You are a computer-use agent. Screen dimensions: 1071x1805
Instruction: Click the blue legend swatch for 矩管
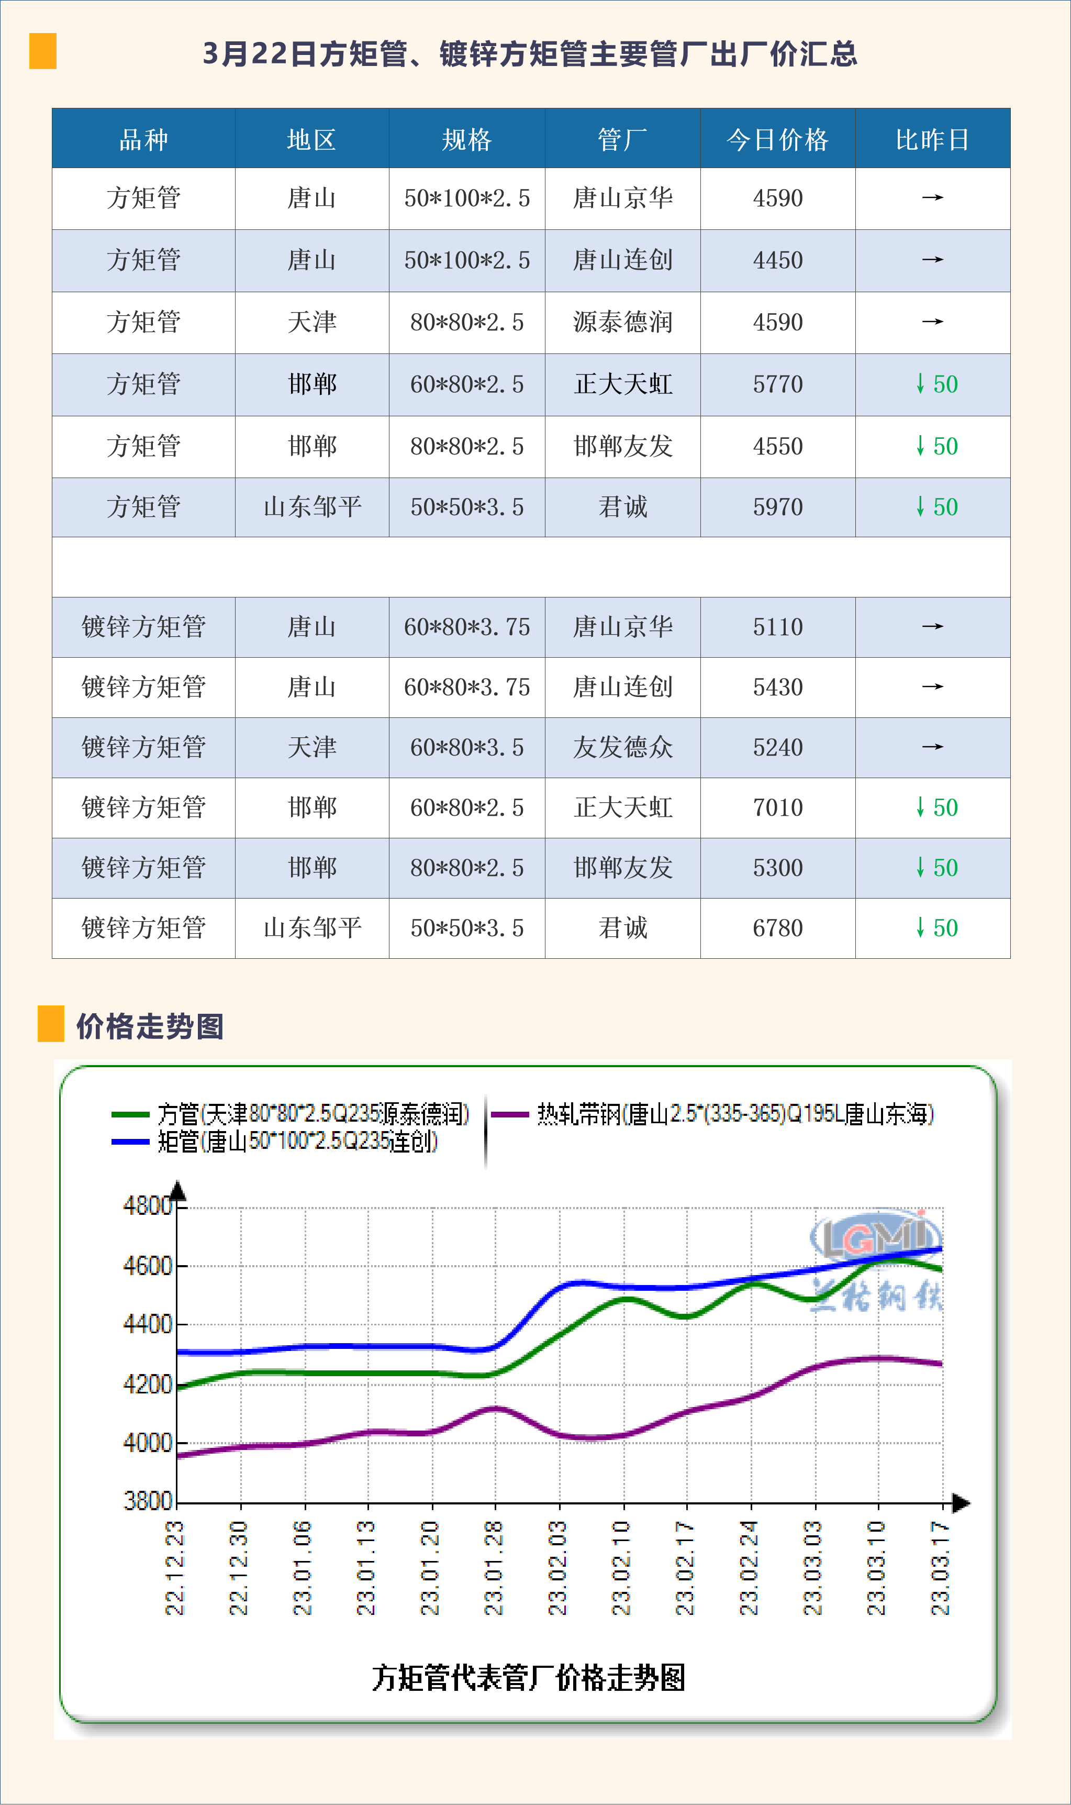[x=130, y=1142]
